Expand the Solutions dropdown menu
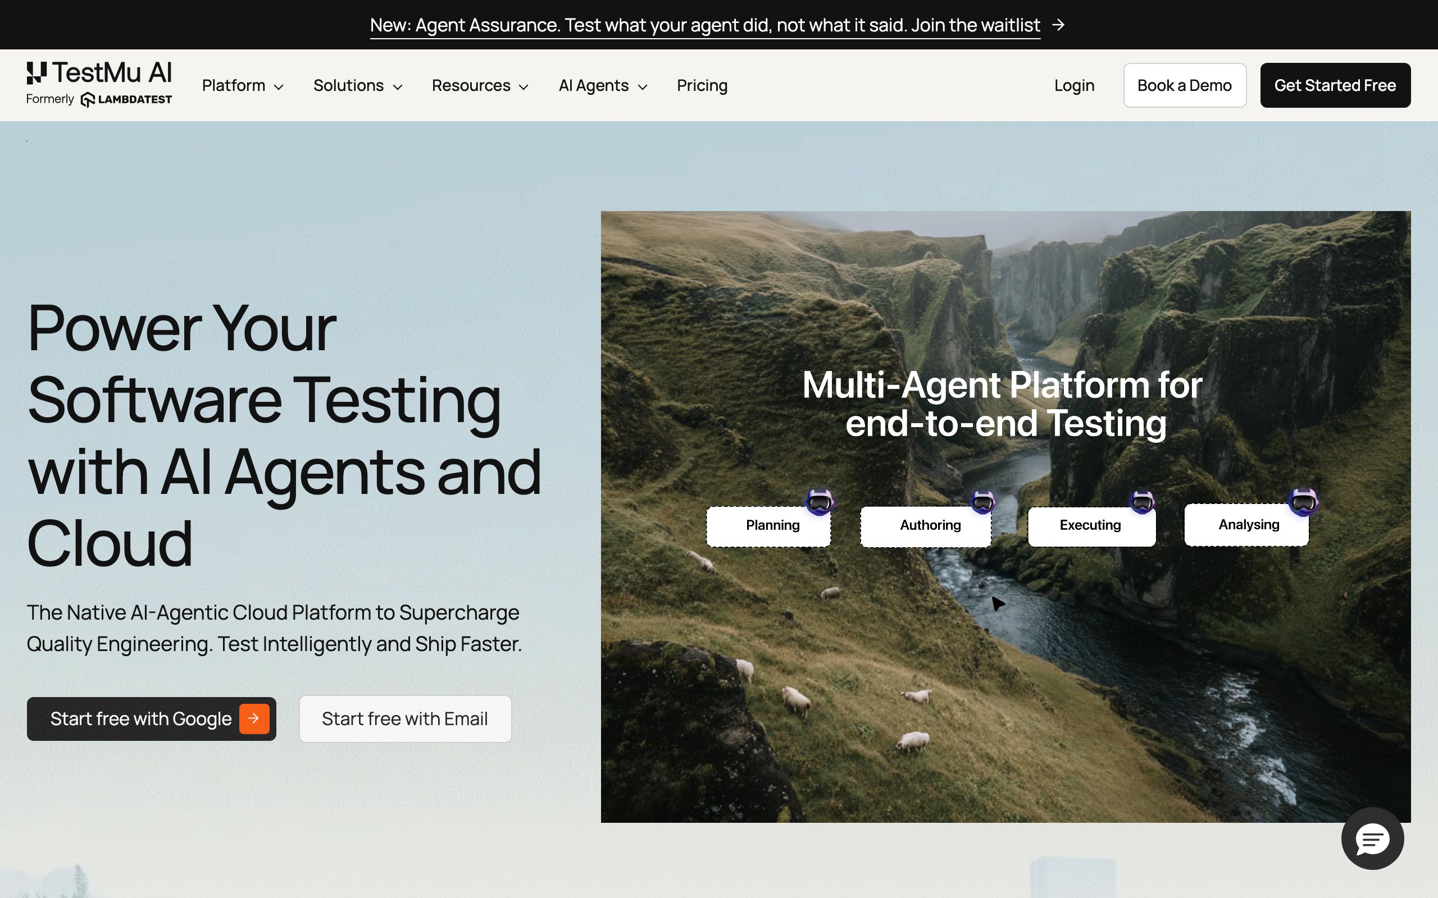 [x=358, y=85]
